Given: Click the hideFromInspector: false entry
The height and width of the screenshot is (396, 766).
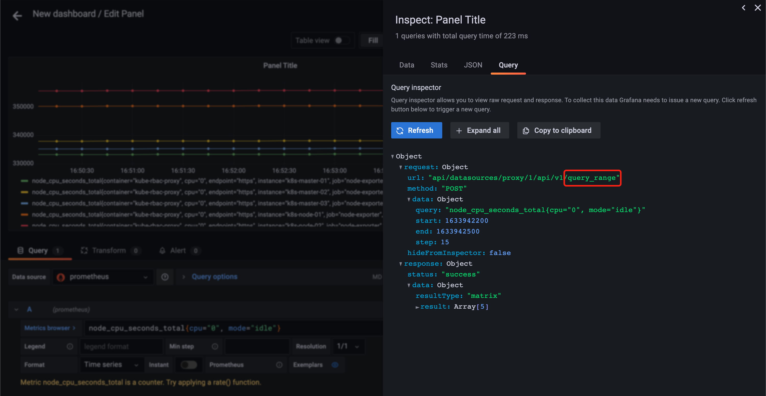Looking at the screenshot, I should coord(459,253).
